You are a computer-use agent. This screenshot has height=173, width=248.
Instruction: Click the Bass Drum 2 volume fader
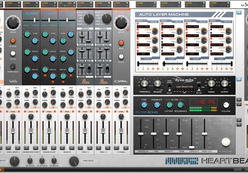(x=13, y=131)
